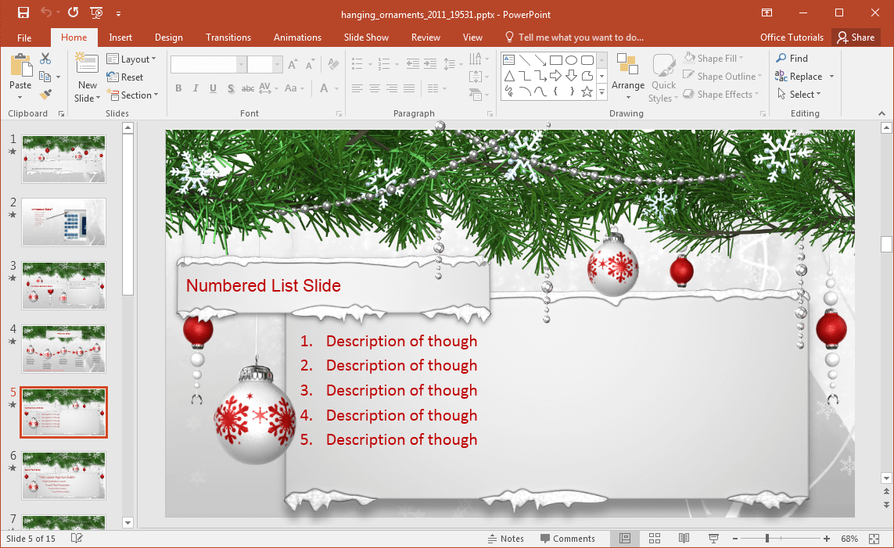Switch to Slide Sorter view icon

655,539
